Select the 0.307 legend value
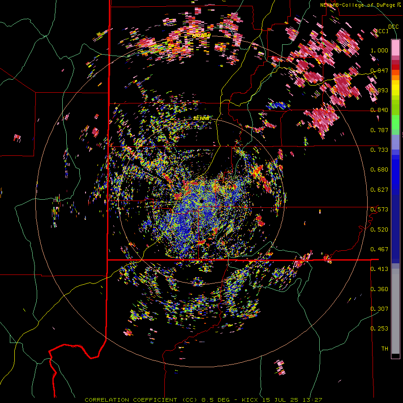 [379, 309]
